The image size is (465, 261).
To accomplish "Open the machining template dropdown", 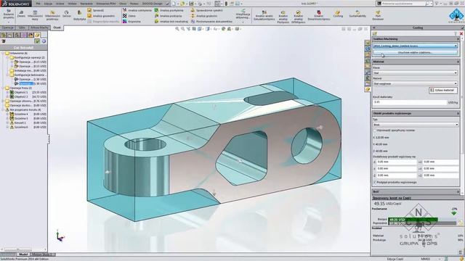I will [415, 46].
